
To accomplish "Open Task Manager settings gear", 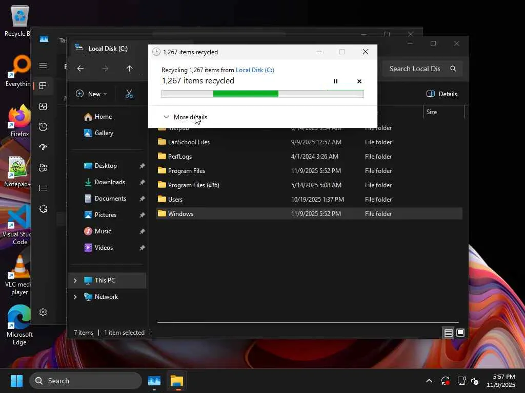I will (43, 312).
